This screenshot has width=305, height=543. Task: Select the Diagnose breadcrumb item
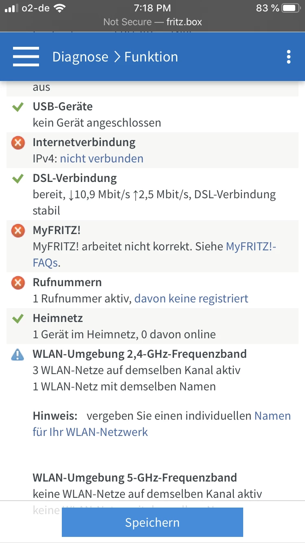point(80,57)
